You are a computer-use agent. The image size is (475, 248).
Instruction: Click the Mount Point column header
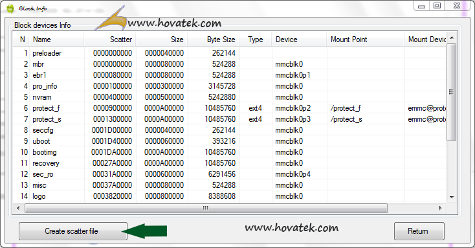point(366,39)
